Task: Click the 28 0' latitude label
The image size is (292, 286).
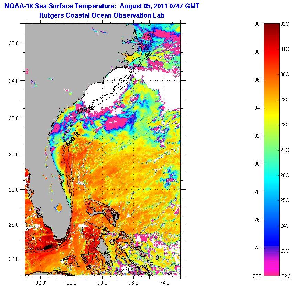Action: pos(14,190)
